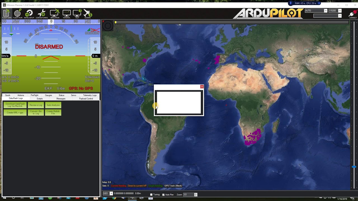The image size is (358, 201).
Task: Click the hdop: 0.0 readout
Action: (107, 182)
